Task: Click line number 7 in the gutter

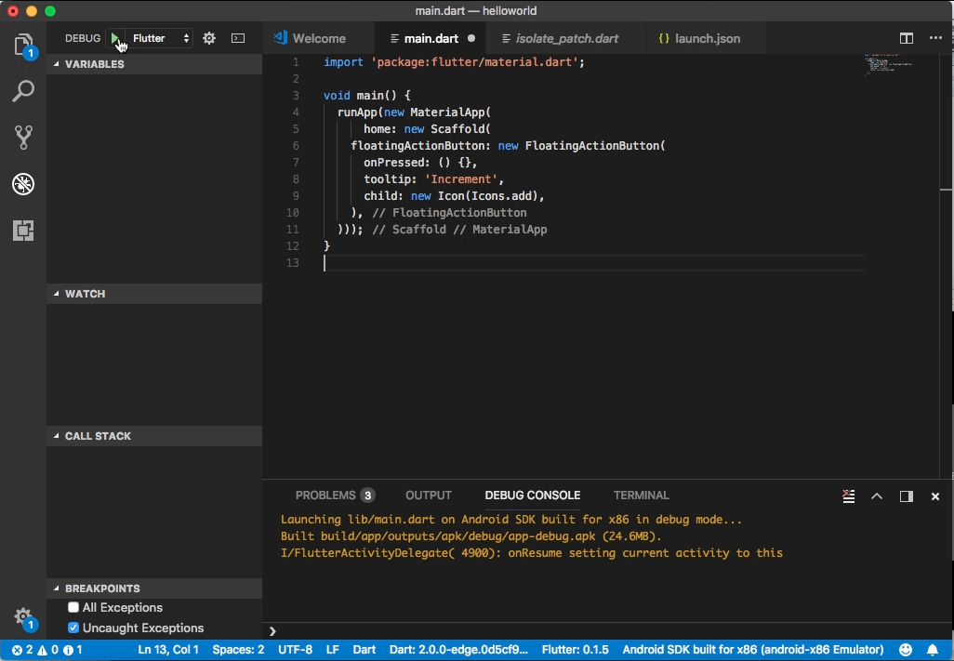Action: point(295,163)
